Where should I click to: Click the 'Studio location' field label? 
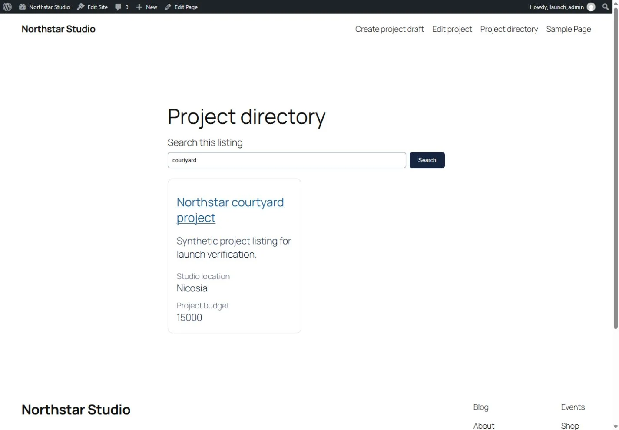tap(203, 276)
